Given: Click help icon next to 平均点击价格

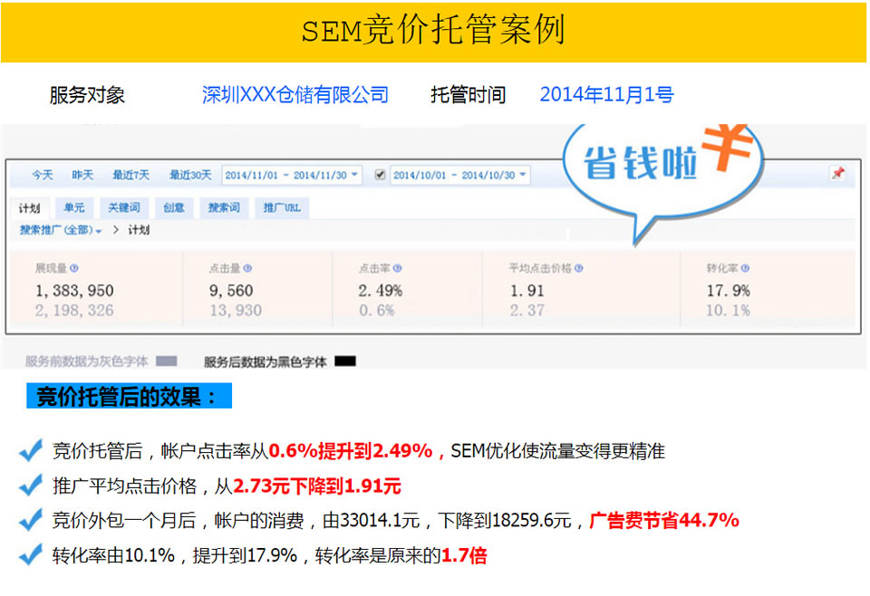Looking at the screenshot, I should pos(579,269).
